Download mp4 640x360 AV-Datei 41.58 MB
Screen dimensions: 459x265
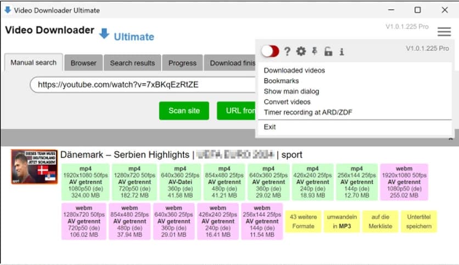coord(180,182)
